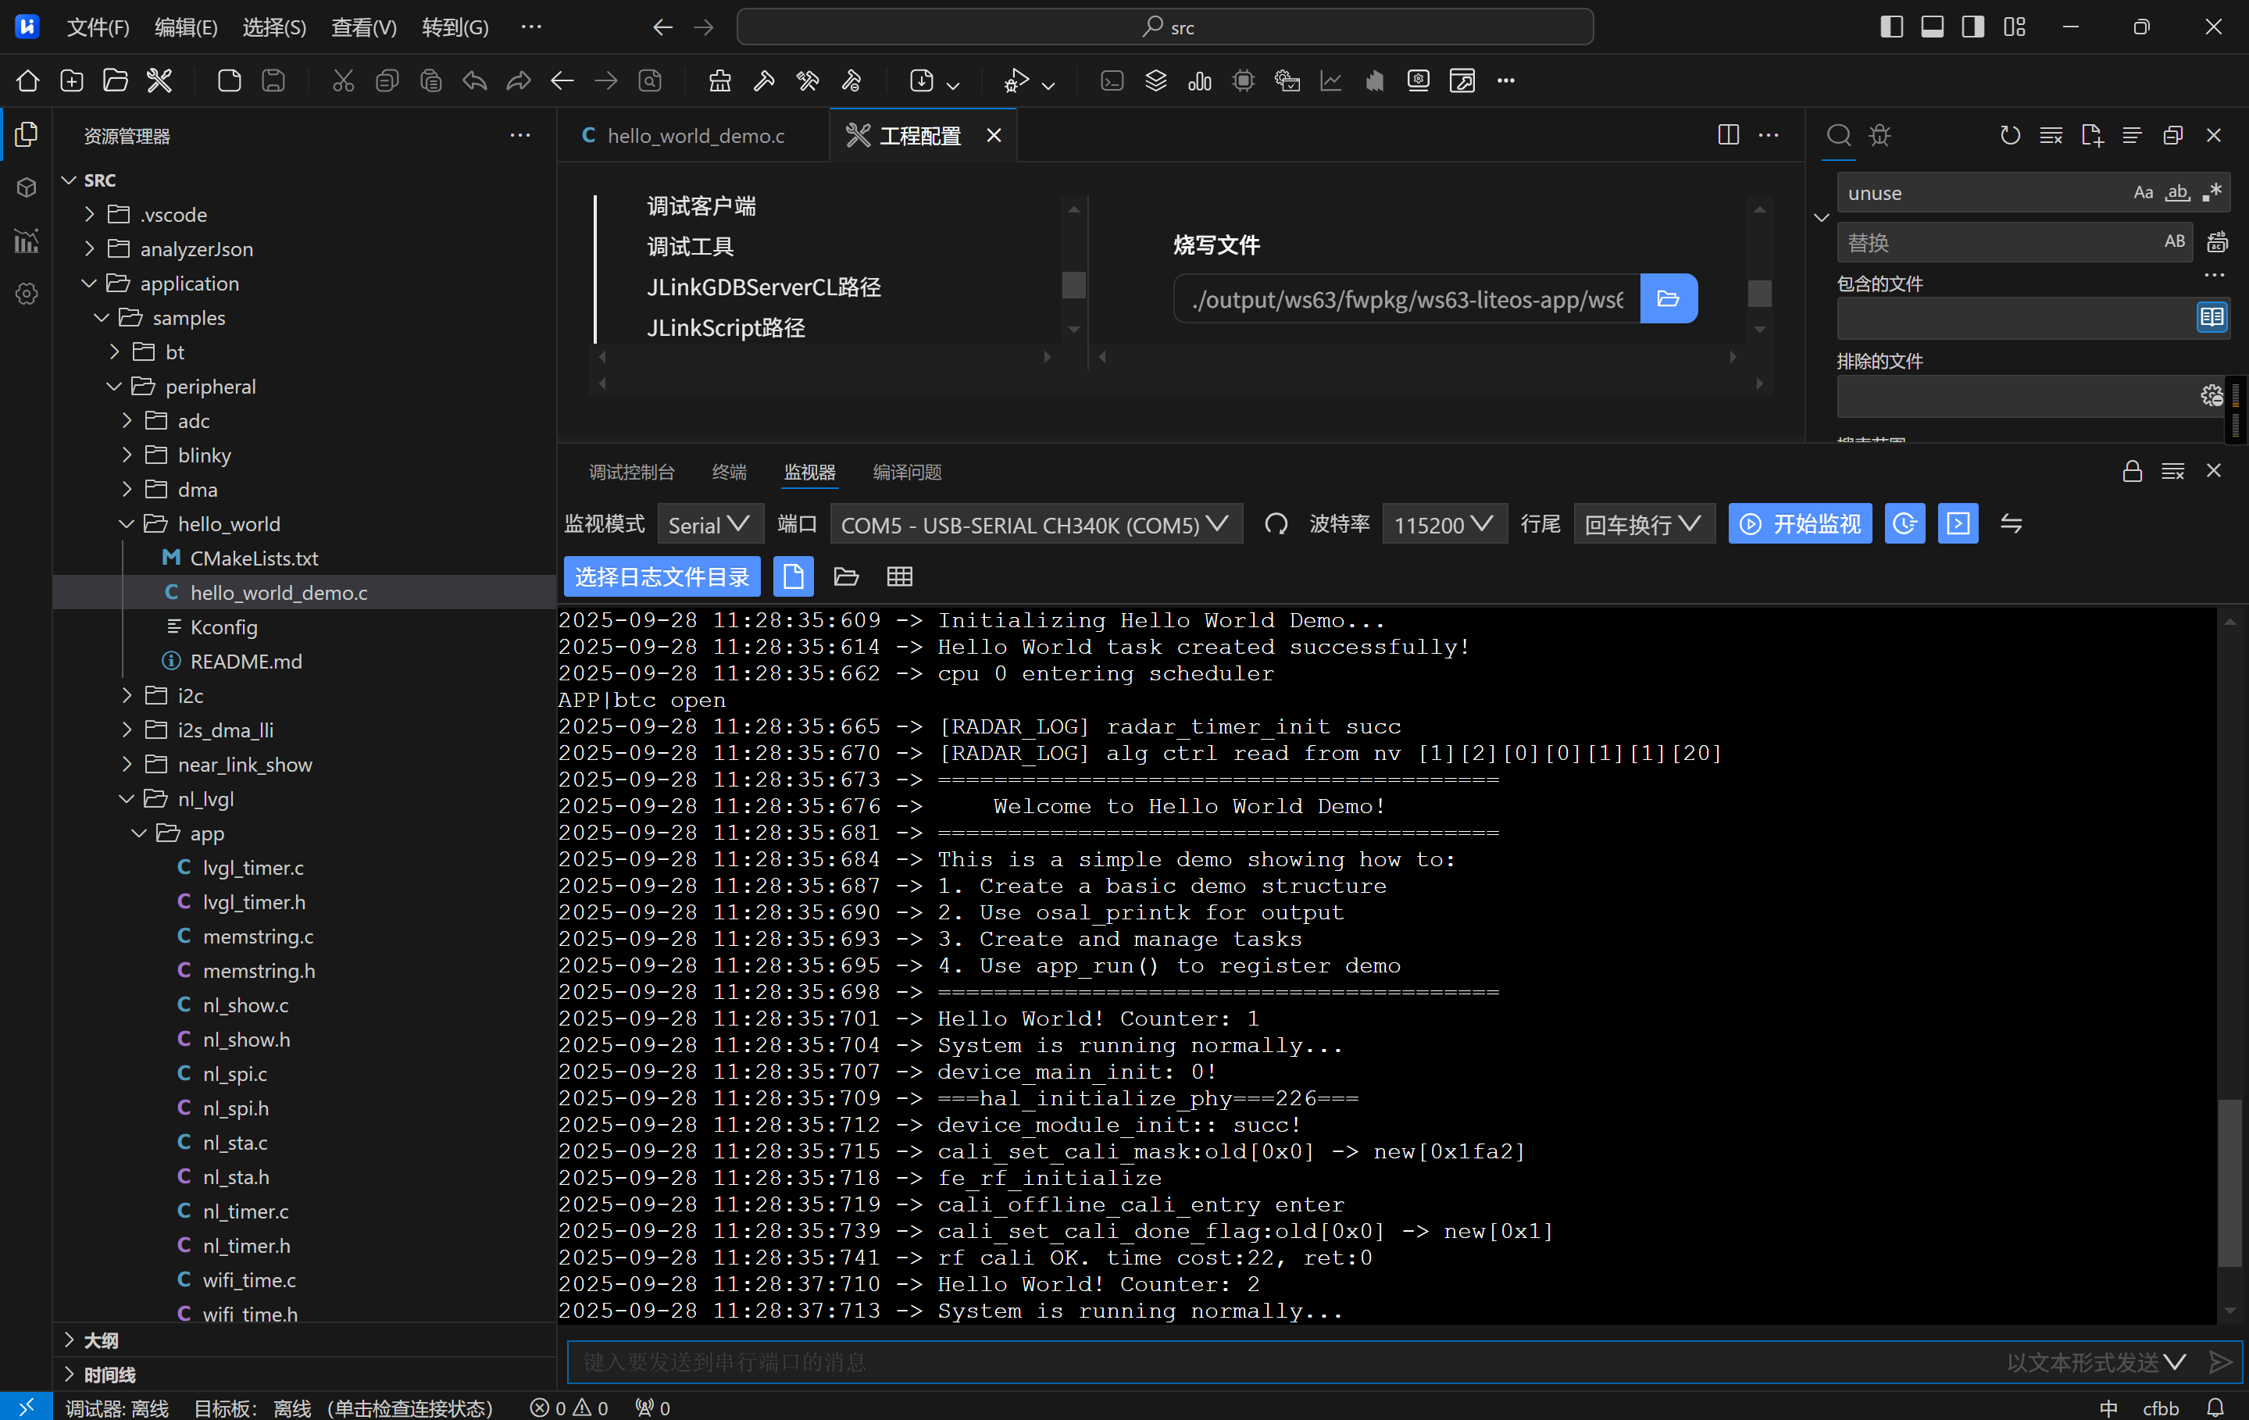Collapse the nl_lvgl folder

point(127,799)
